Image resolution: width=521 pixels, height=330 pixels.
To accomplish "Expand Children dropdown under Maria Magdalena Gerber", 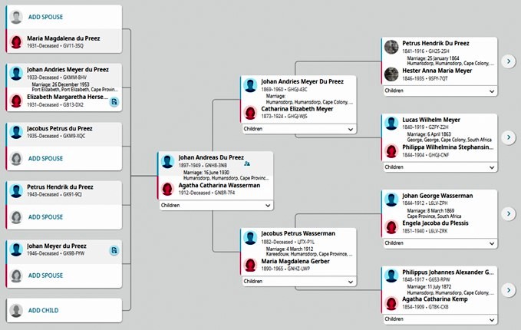I will 298,282.
